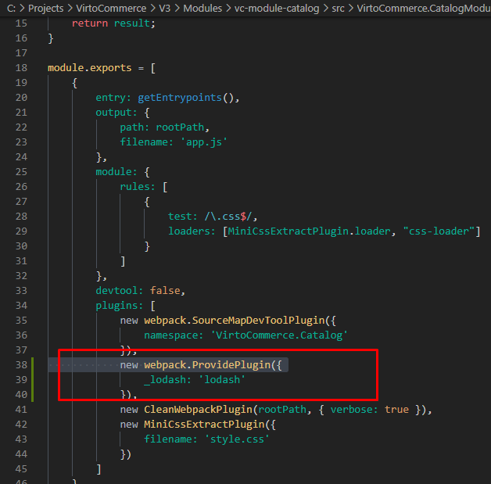Open the VirtoCommerce breadcrumb segment
Viewport: 491px width, 484px height.
coord(111,8)
